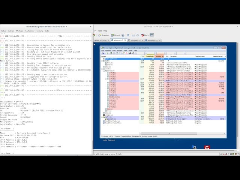Sort by the Working Set column header

tap(159, 57)
